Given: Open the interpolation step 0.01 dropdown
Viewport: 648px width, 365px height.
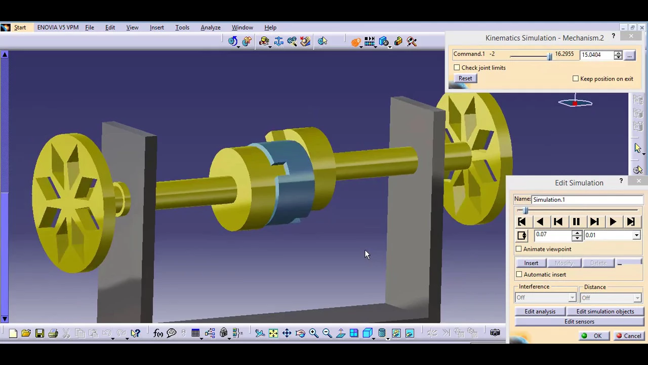Looking at the screenshot, I should pyautogui.click(x=637, y=235).
